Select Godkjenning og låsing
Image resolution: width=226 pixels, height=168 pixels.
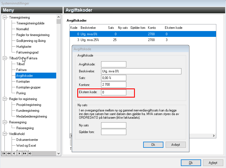[31, 41]
